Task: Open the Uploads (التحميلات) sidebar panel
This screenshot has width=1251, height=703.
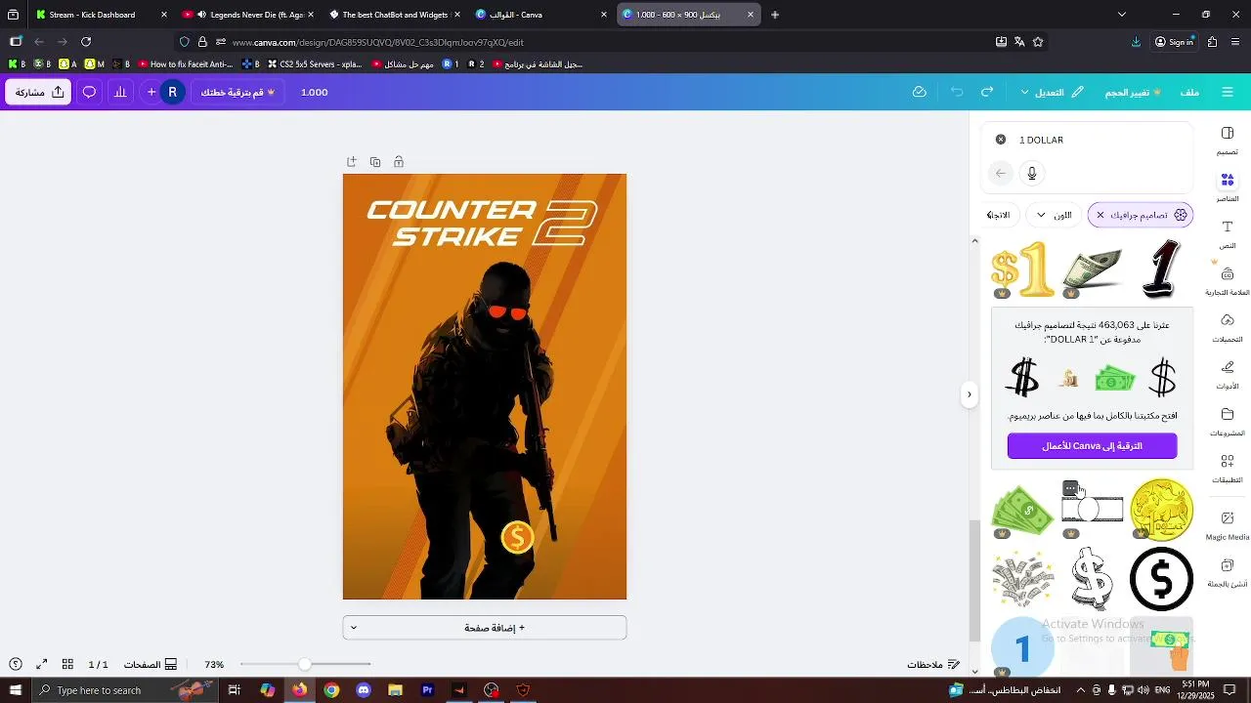Action: click(x=1228, y=328)
